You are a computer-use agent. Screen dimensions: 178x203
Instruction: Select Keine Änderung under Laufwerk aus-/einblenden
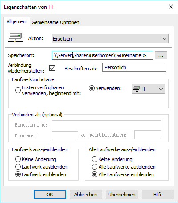pos(18,159)
